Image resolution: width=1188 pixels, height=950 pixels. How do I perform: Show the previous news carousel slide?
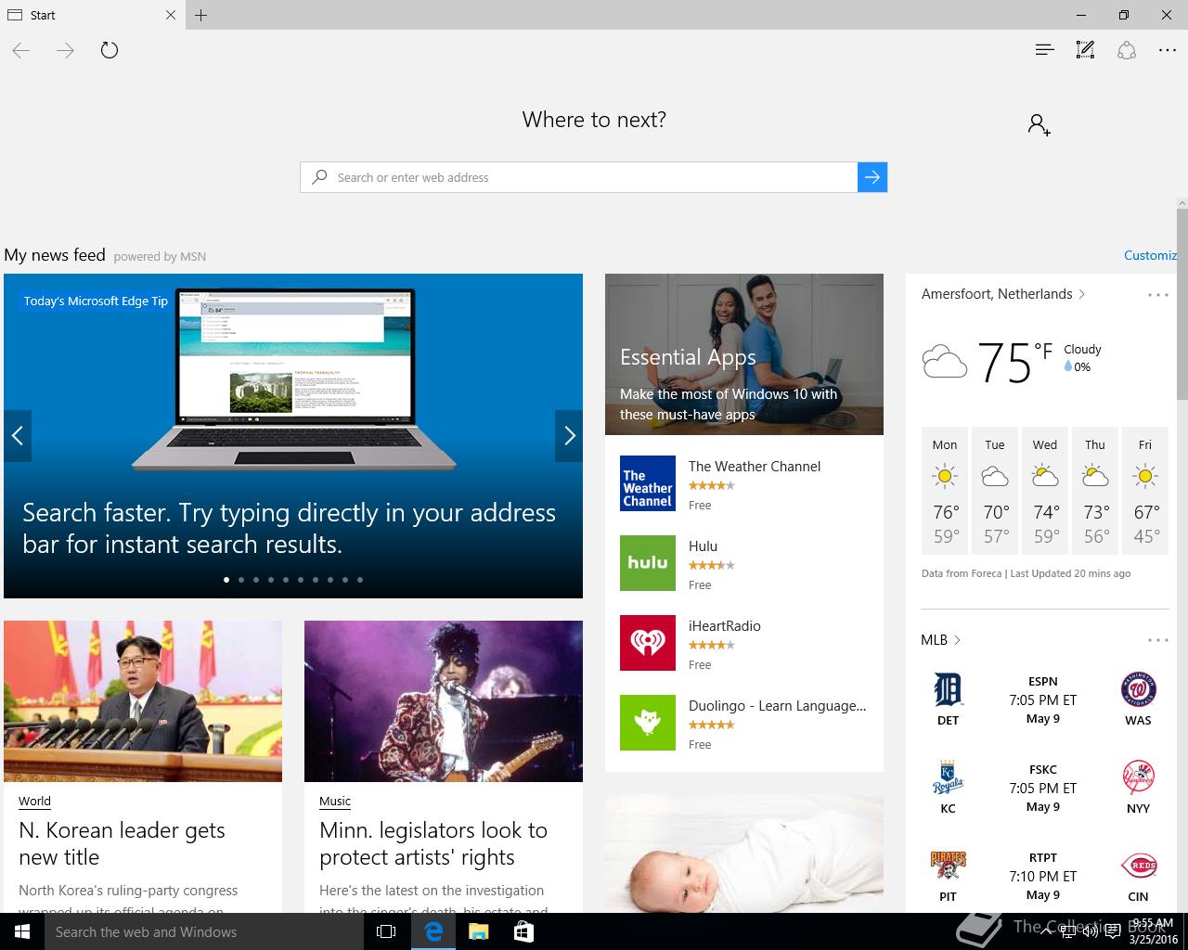(18, 435)
